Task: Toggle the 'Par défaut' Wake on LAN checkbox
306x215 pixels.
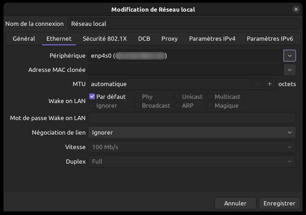Action: [x=92, y=97]
